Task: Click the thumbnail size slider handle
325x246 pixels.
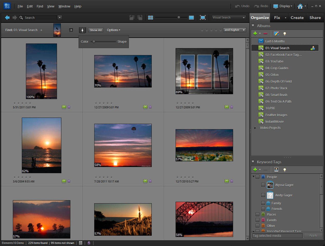Action: tap(179, 17)
